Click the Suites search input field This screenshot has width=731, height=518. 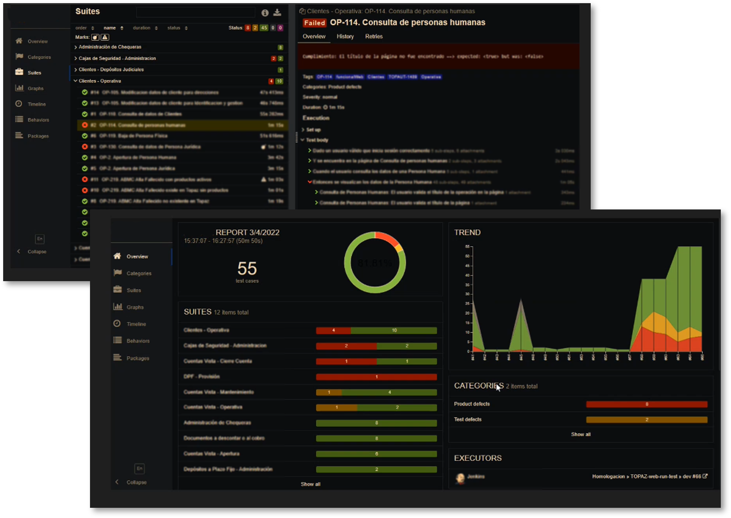(x=195, y=13)
